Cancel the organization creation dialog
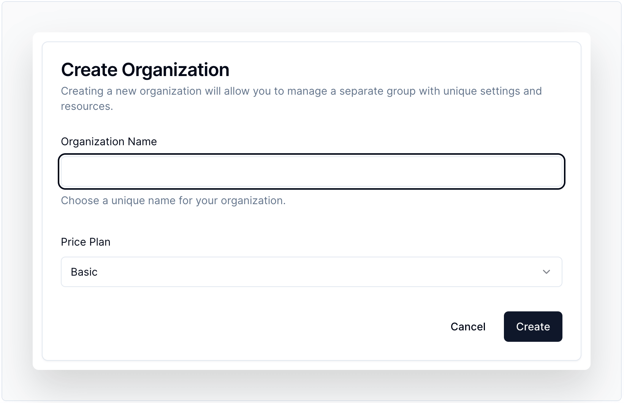The height and width of the screenshot is (403, 624). point(468,327)
